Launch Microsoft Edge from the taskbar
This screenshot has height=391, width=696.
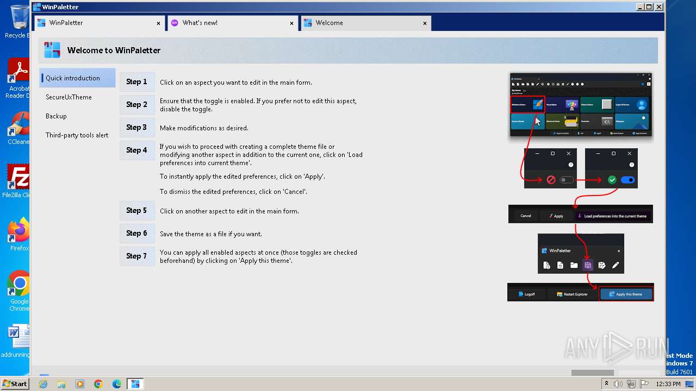click(x=117, y=384)
